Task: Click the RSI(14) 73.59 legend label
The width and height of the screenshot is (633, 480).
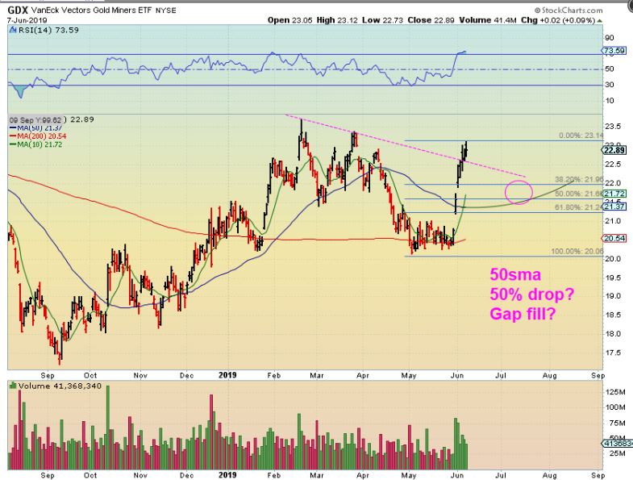Action: [x=48, y=30]
